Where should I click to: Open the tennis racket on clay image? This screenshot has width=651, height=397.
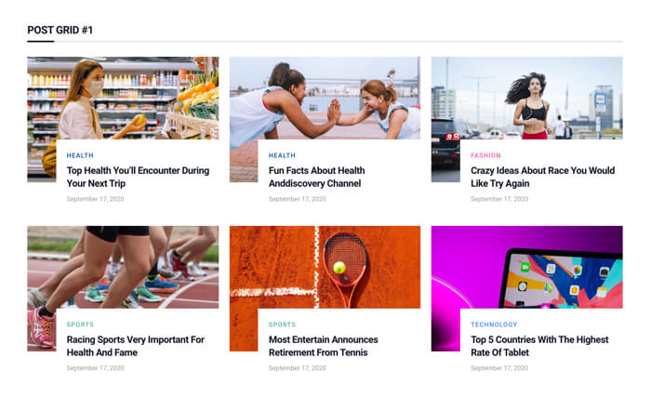(x=325, y=267)
